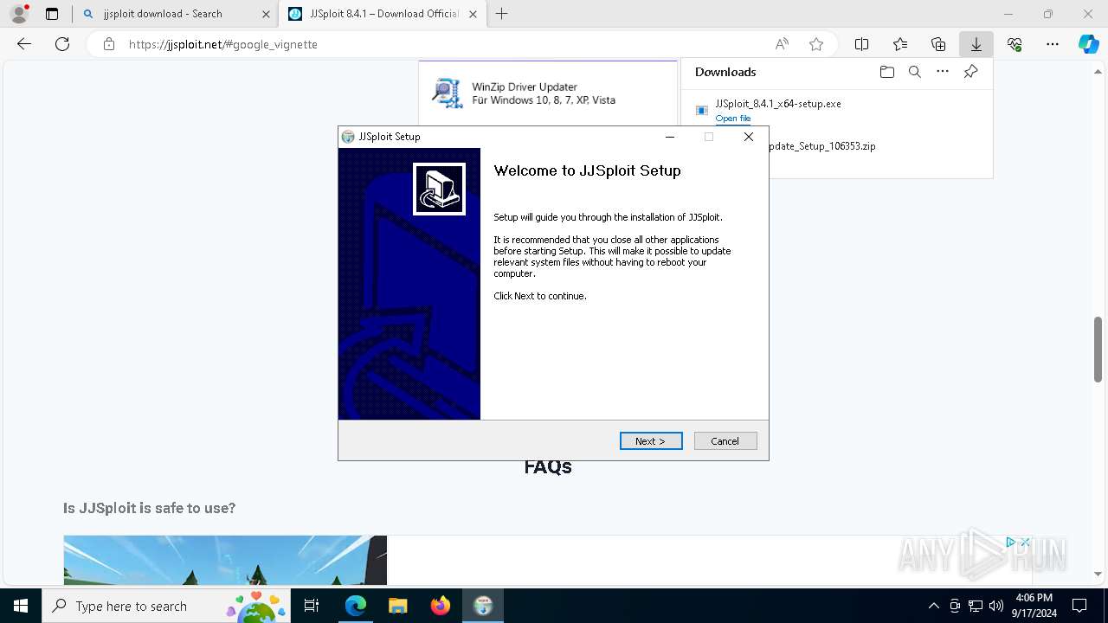
Task: Select the JJSploit Setup taskbar item
Action: pos(482,606)
